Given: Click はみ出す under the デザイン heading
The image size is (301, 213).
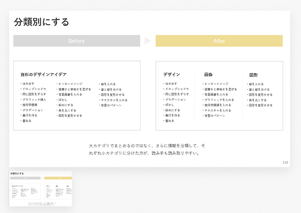Looking at the screenshot, I should point(171,84).
